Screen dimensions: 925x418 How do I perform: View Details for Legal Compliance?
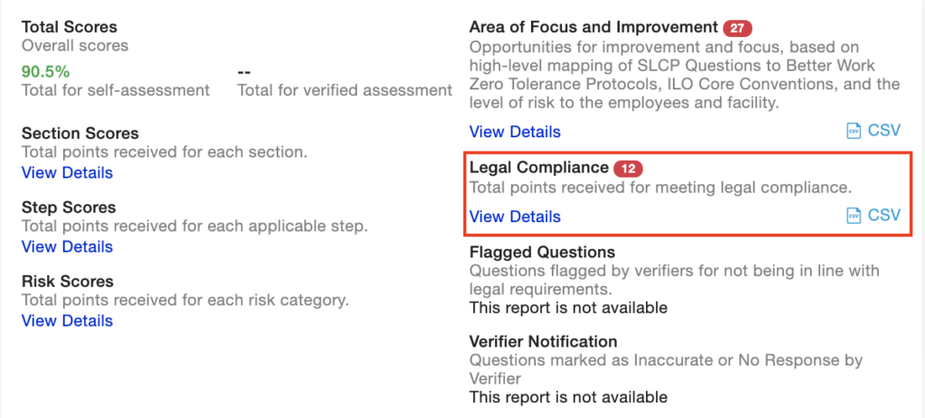[x=515, y=217]
